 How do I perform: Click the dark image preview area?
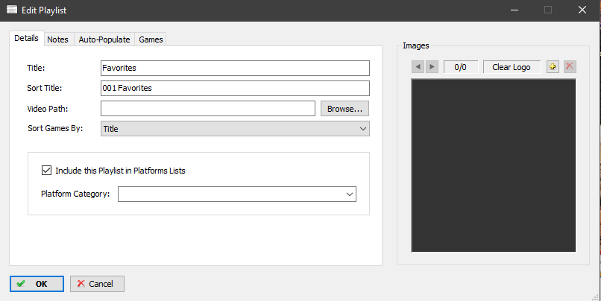[494, 165]
